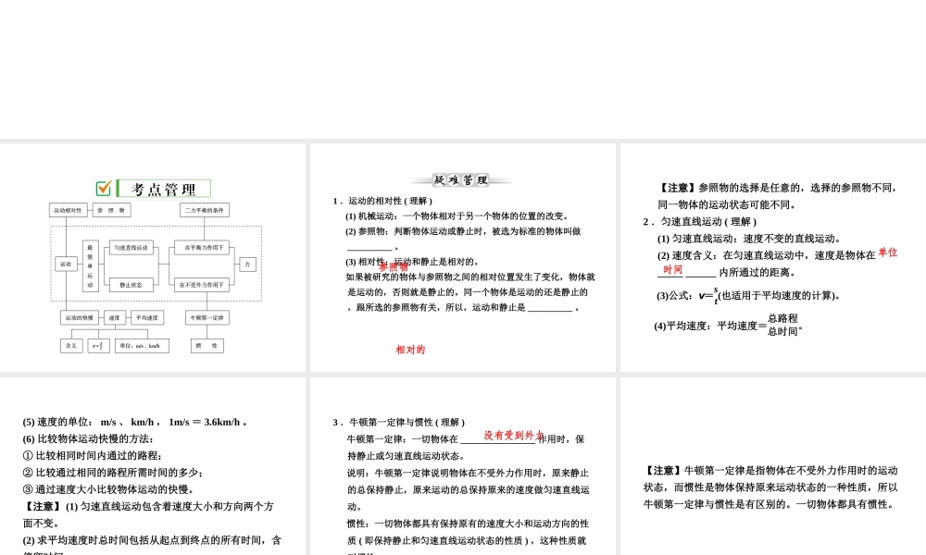
Task: Select the line (5) 速度的单位: m/s、km/h
Action: (x=135, y=422)
